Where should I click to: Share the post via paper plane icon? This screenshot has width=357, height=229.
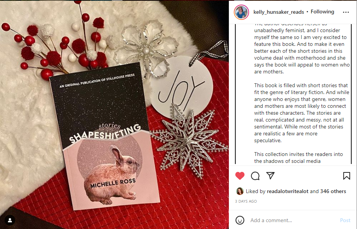tap(270, 175)
